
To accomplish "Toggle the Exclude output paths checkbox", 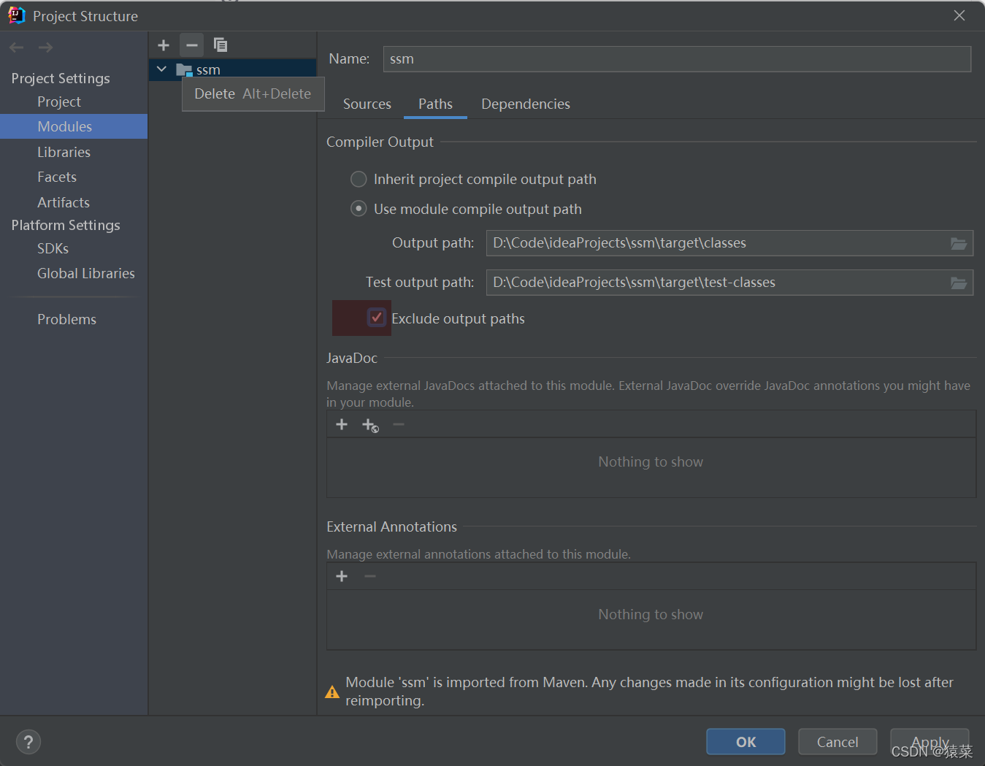I will coord(376,317).
